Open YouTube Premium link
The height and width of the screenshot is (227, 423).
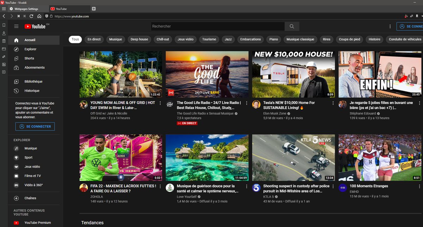coord(35,223)
